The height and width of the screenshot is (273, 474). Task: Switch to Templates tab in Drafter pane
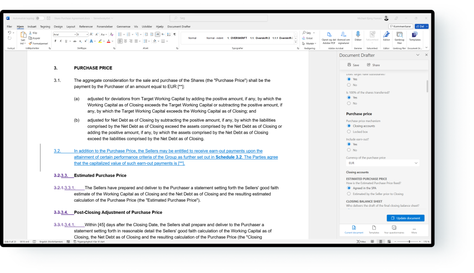tap(374, 229)
